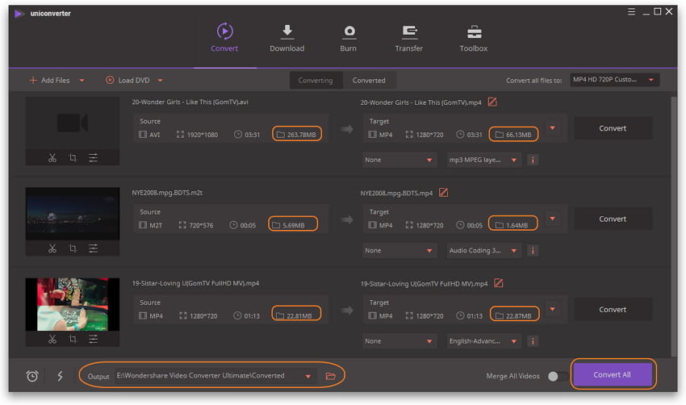Open the Convert tab

224,38
